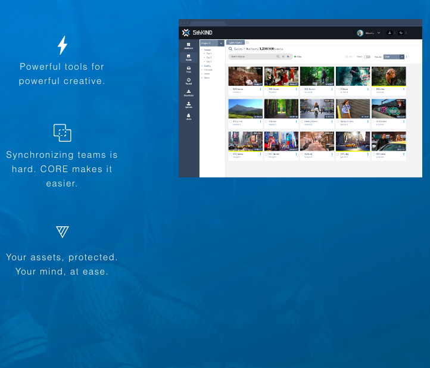Open the Highland cow thumbnail
Image resolution: width=430 pixels, height=368 pixels.
(x=388, y=76)
